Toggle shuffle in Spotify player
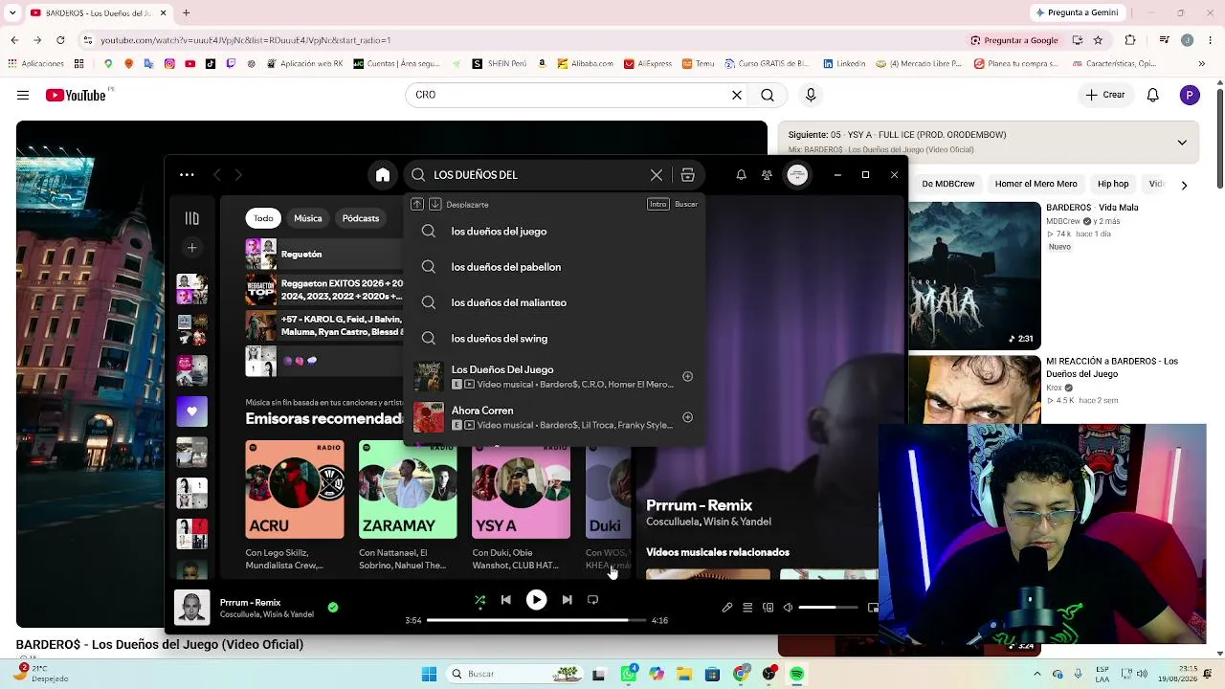 click(480, 600)
